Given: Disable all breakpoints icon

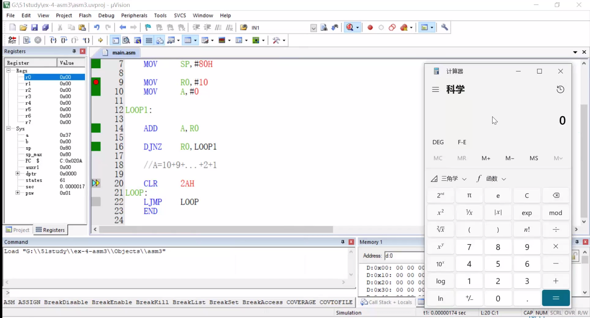Looking at the screenshot, I should point(392,28).
